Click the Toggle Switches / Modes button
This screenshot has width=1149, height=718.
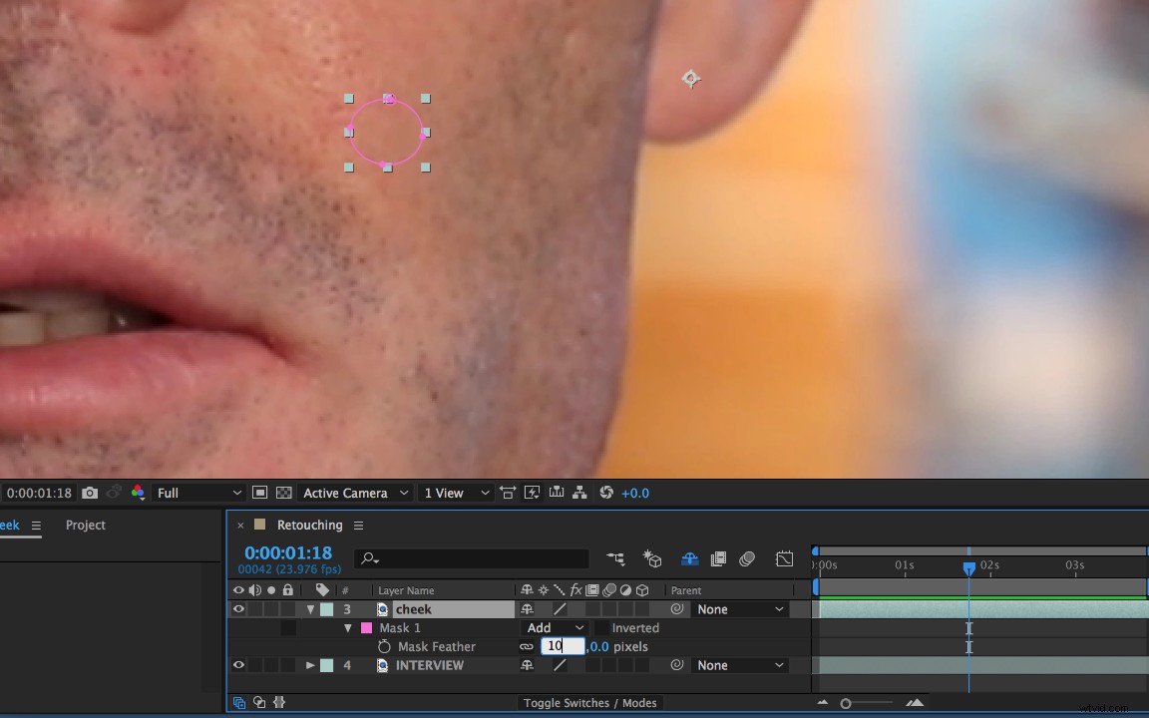pyautogui.click(x=589, y=702)
